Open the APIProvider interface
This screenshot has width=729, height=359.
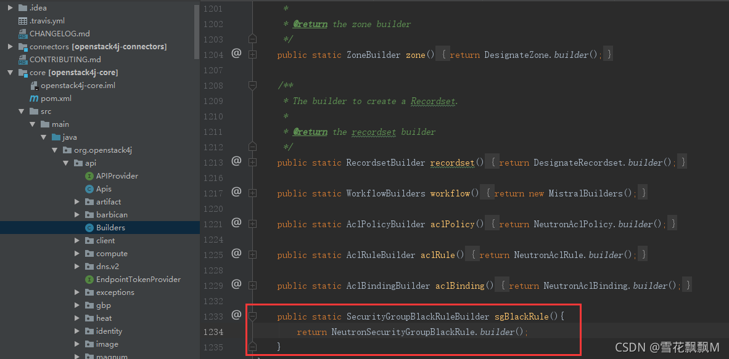click(x=117, y=176)
